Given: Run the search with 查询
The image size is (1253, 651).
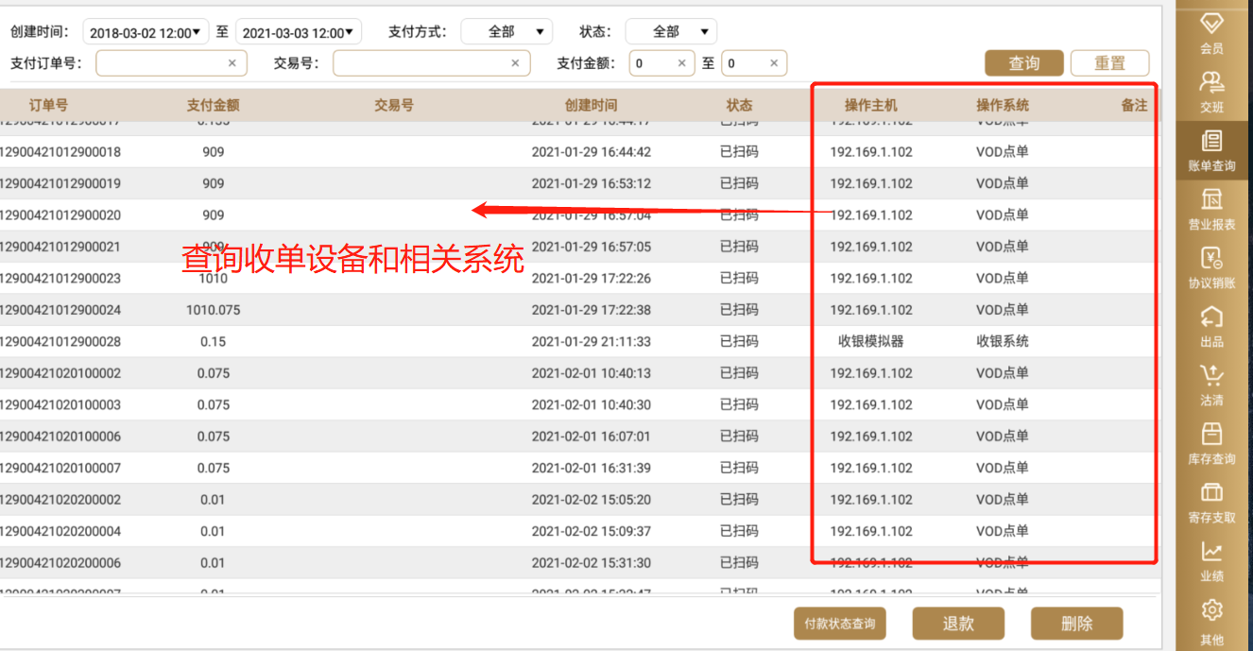Looking at the screenshot, I should click(x=1024, y=63).
